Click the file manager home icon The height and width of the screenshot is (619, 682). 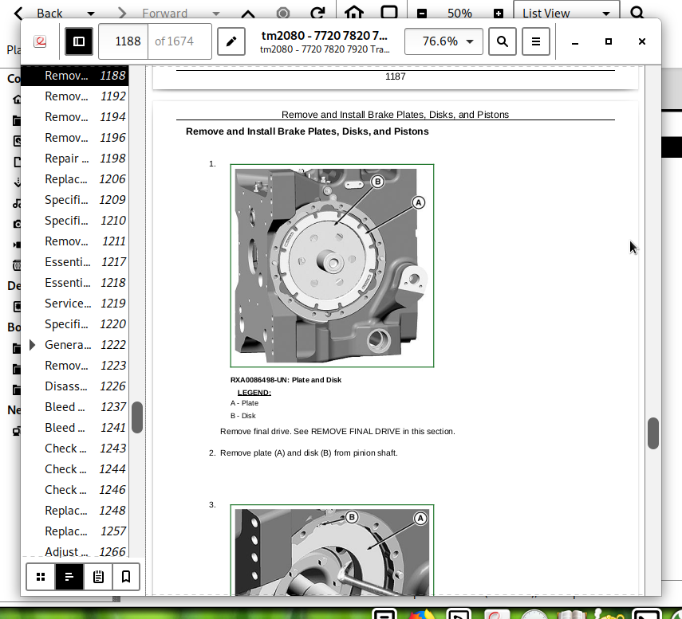354,13
